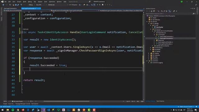Select Identity.Api project in Solution Explorer
199x112 pixels.
160,27
